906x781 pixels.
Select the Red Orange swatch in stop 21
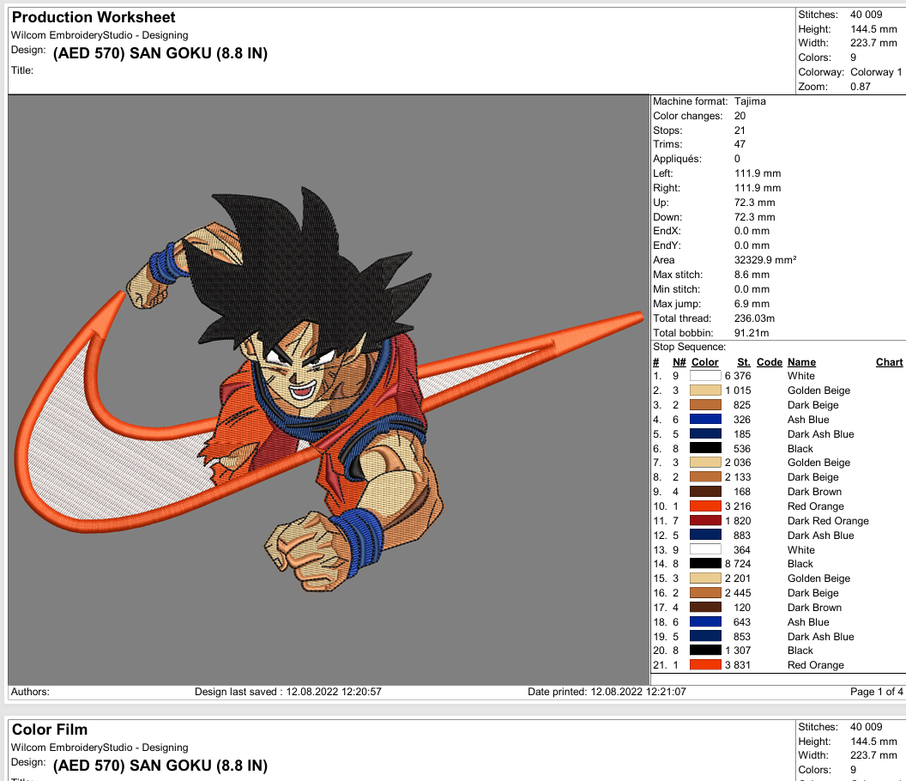pyautogui.click(x=705, y=665)
